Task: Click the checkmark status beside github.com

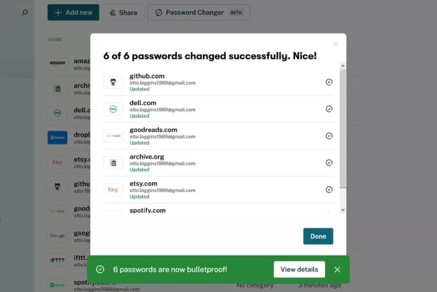Action: pos(329,82)
